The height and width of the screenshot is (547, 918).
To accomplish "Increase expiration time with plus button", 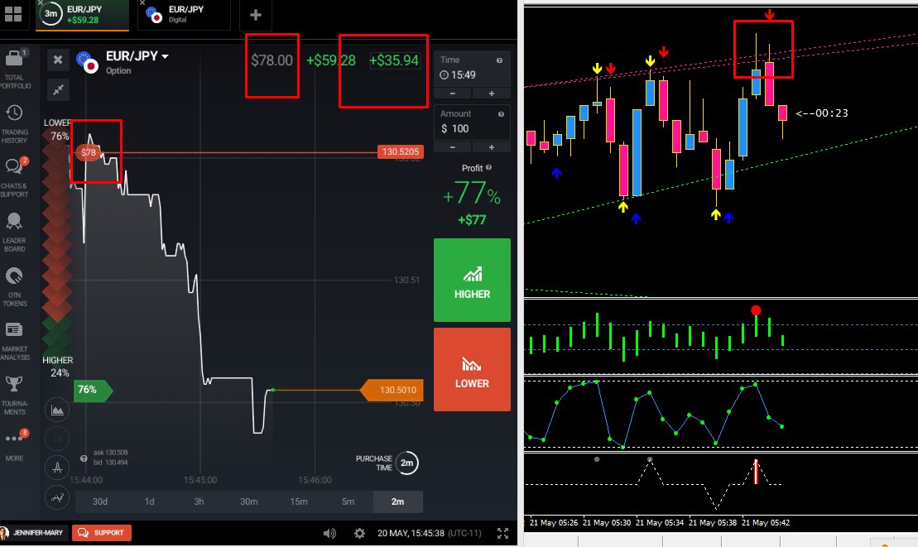I will pos(491,94).
